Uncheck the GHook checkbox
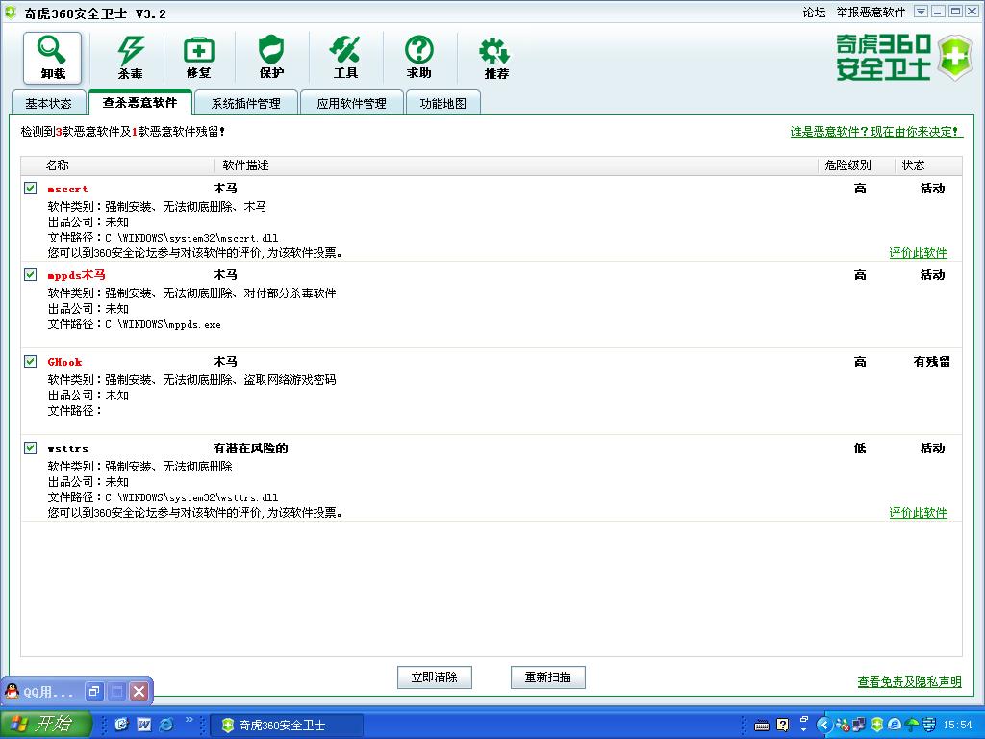 pos(30,362)
